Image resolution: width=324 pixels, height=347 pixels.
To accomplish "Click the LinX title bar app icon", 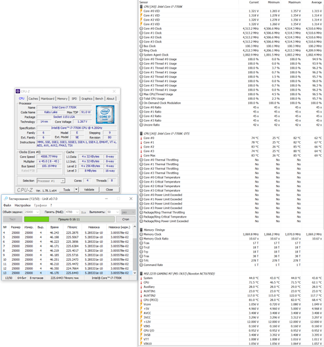I will click(x=6, y=199).
